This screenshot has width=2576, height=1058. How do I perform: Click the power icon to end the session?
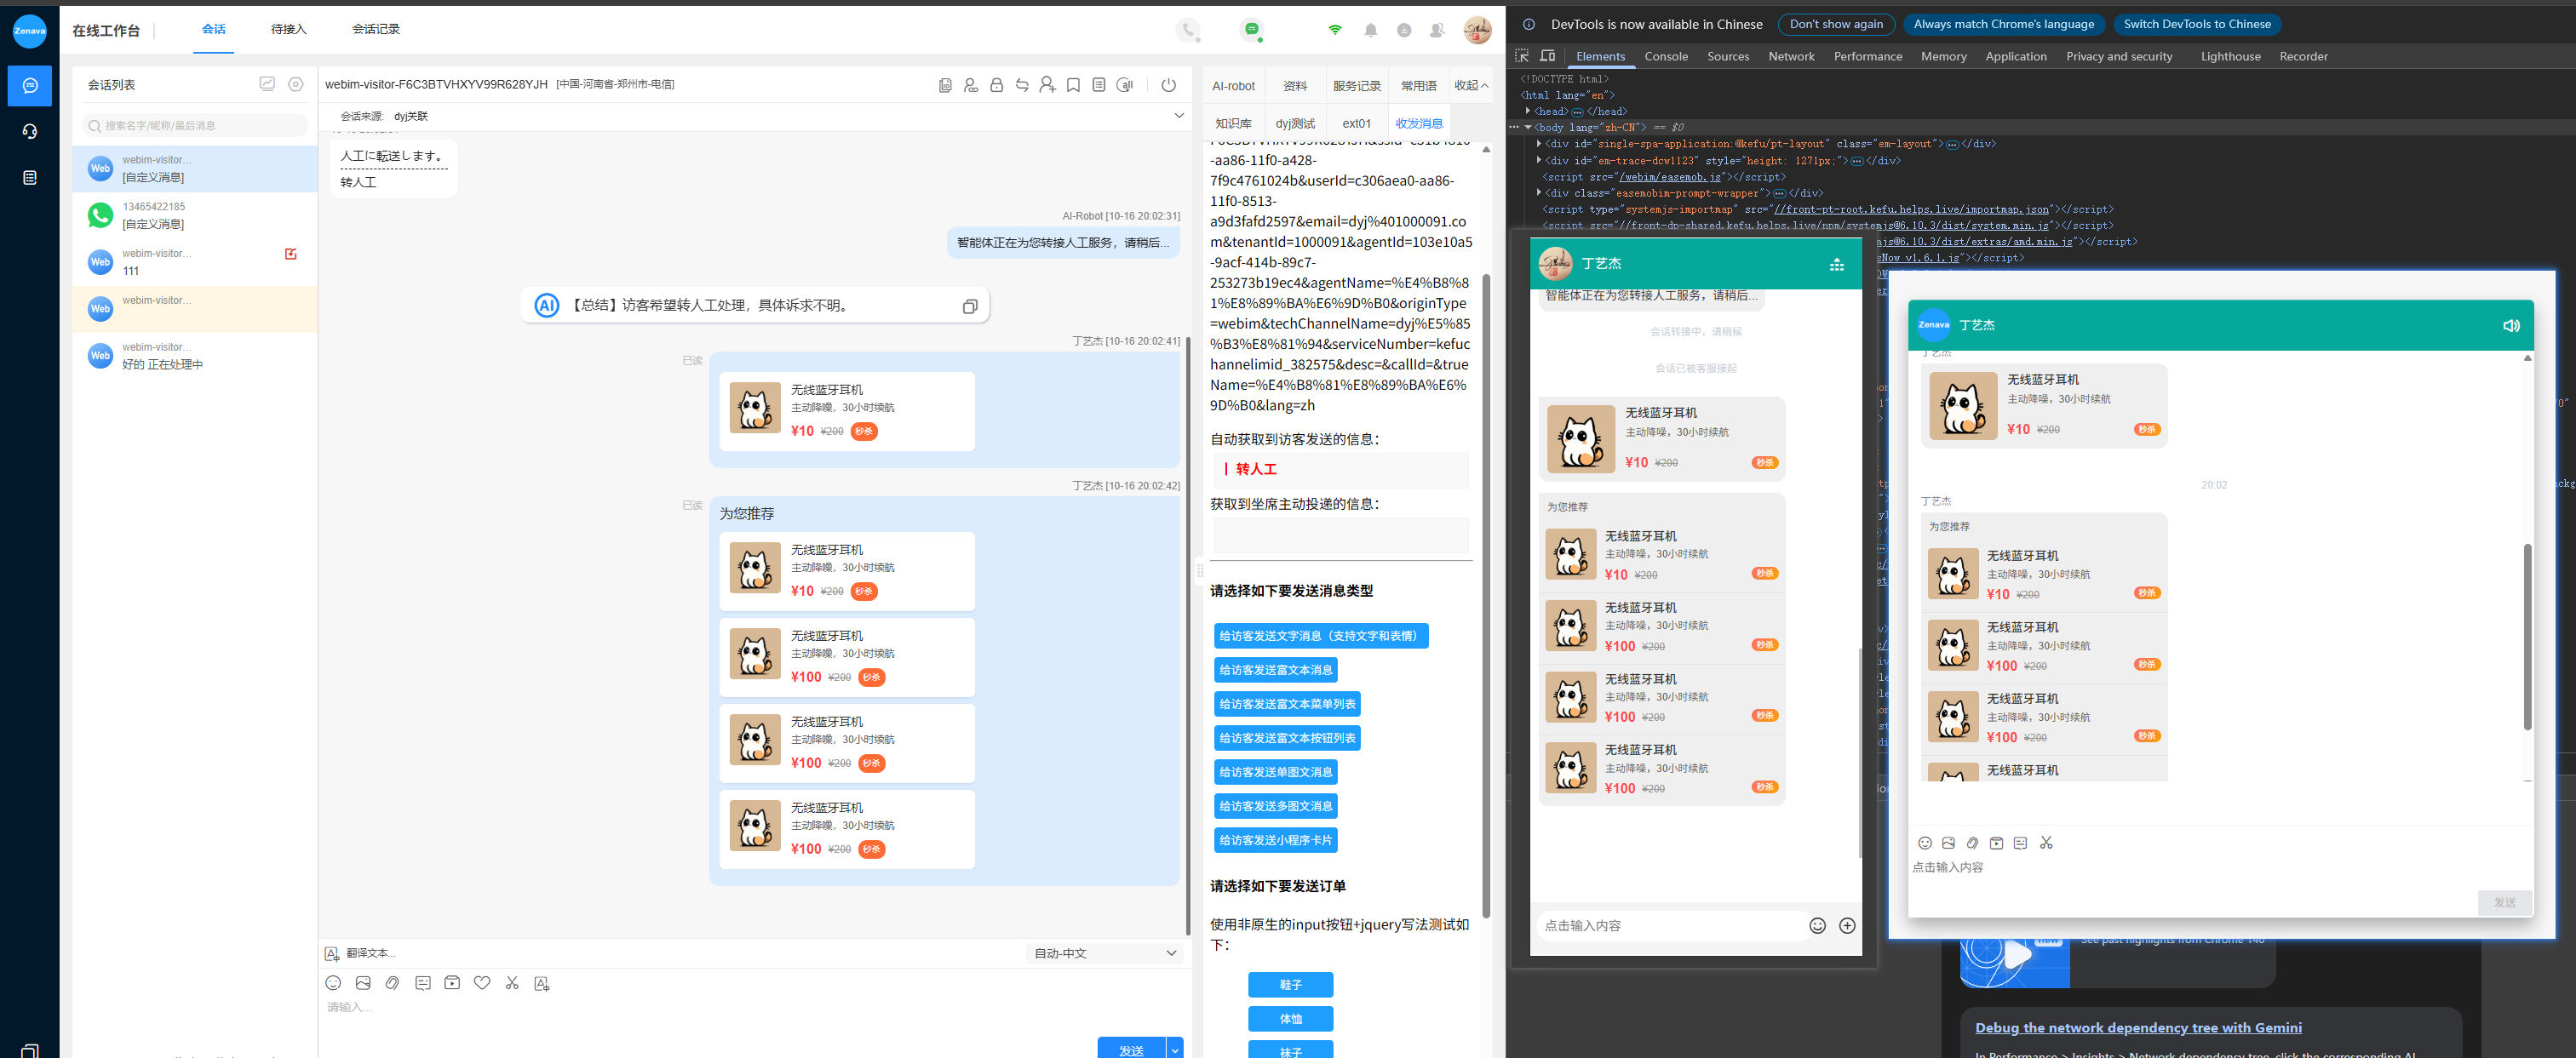pos(1168,85)
